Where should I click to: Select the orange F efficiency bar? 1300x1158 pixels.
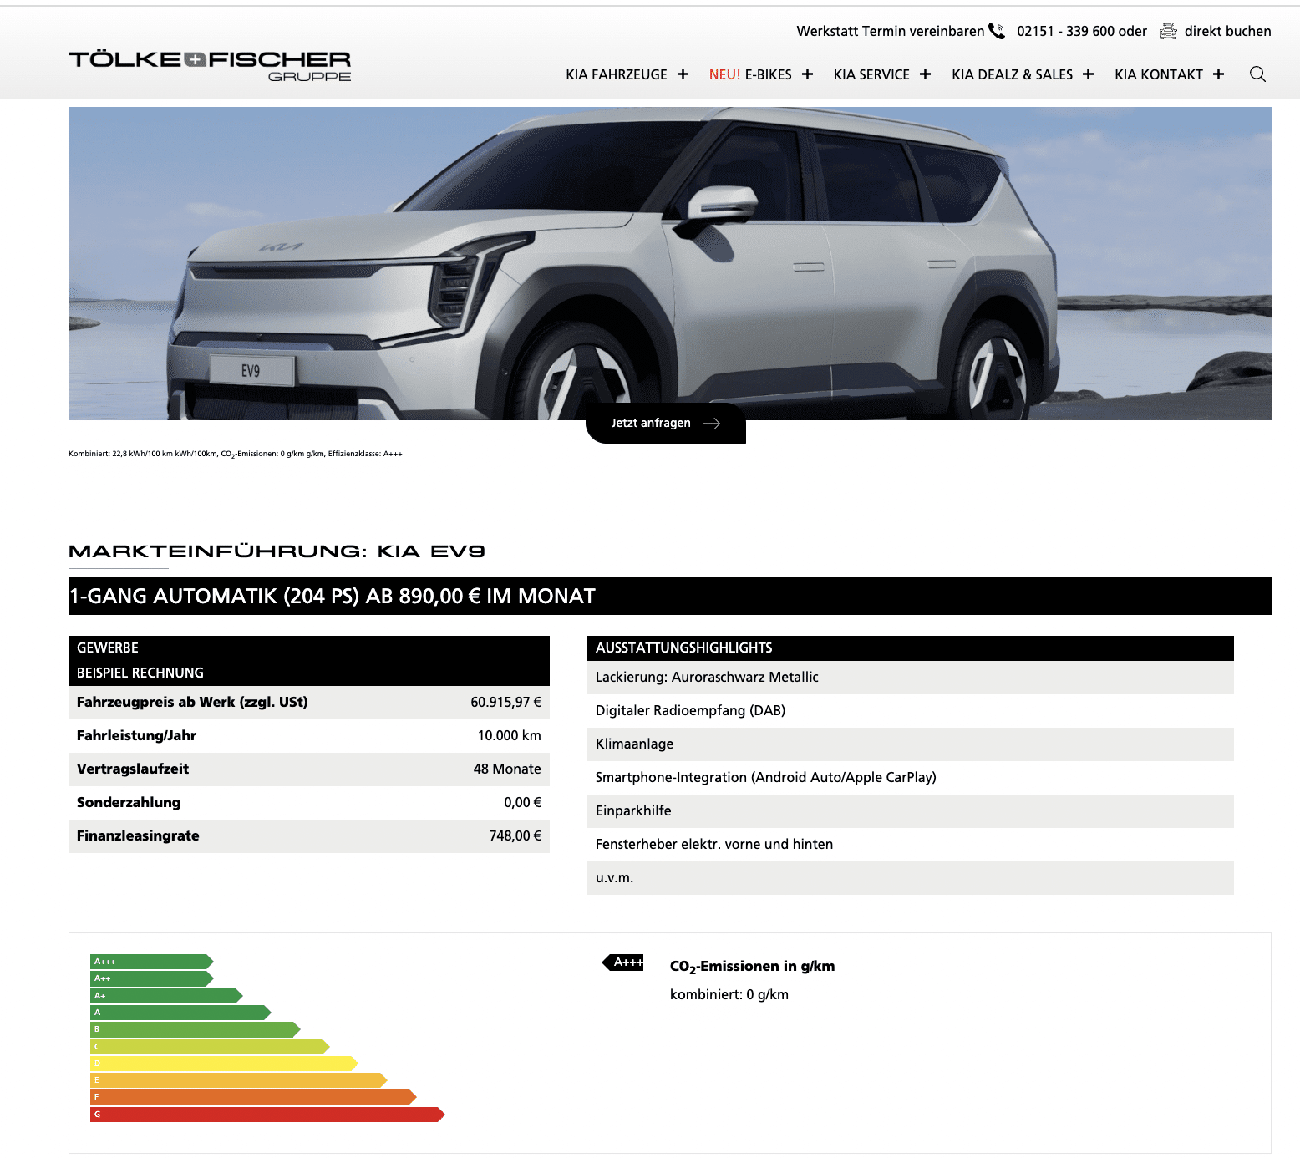[x=253, y=1097]
